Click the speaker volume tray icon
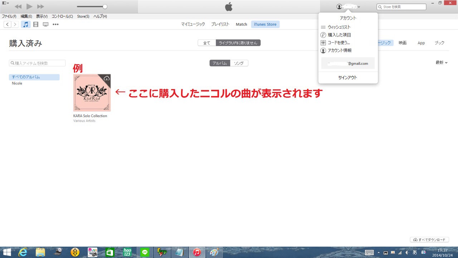Image resolution: width=458 pixels, height=258 pixels. (407, 253)
